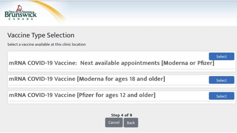The image size is (237, 133).
Task: Click the 'Nouveau' word in the logo
Action: tap(27, 12)
